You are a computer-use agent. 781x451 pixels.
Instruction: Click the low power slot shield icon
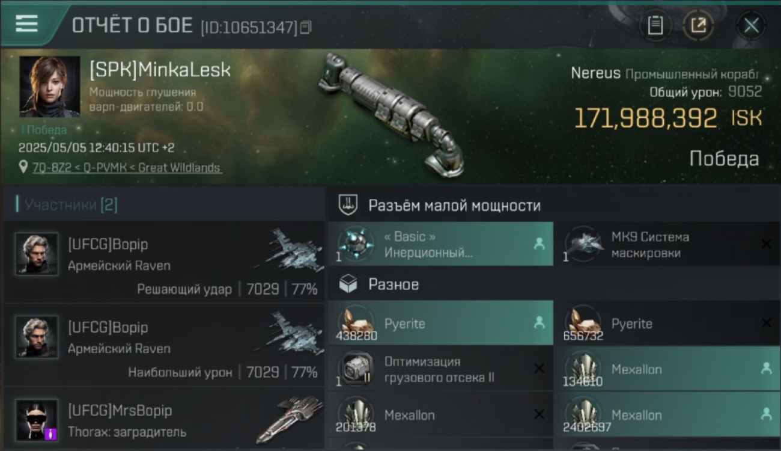348,205
